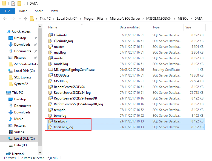Click the New folder icon in title bar
The image size is (212, 161).
(19, 4)
